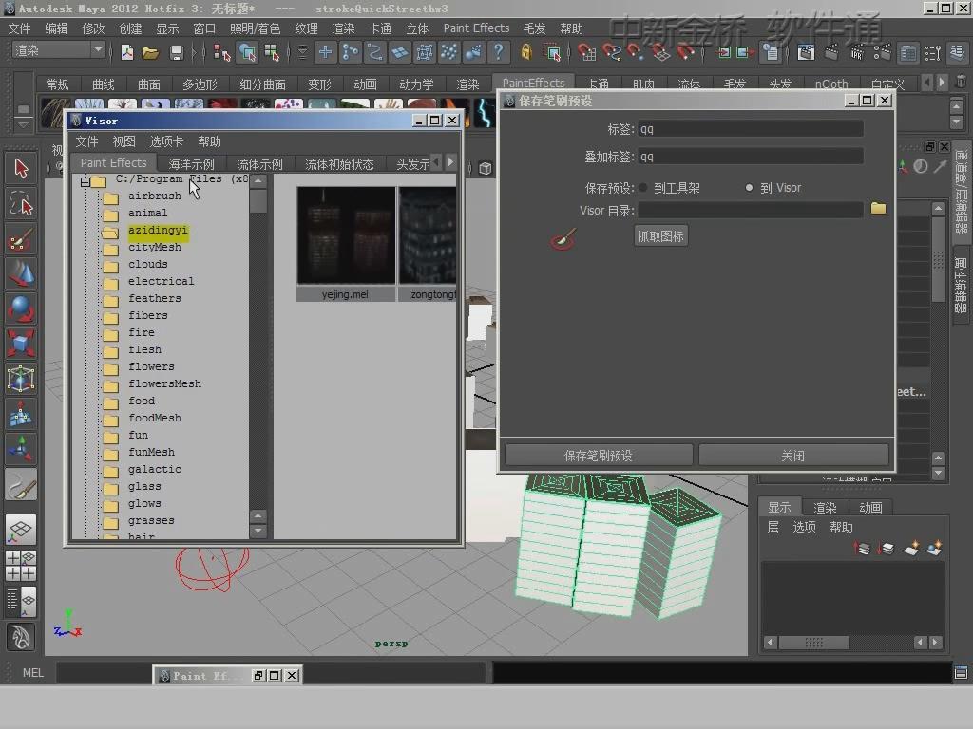
Task: Pick the Rotate tool sphere icon
Action: tap(21, 308)
